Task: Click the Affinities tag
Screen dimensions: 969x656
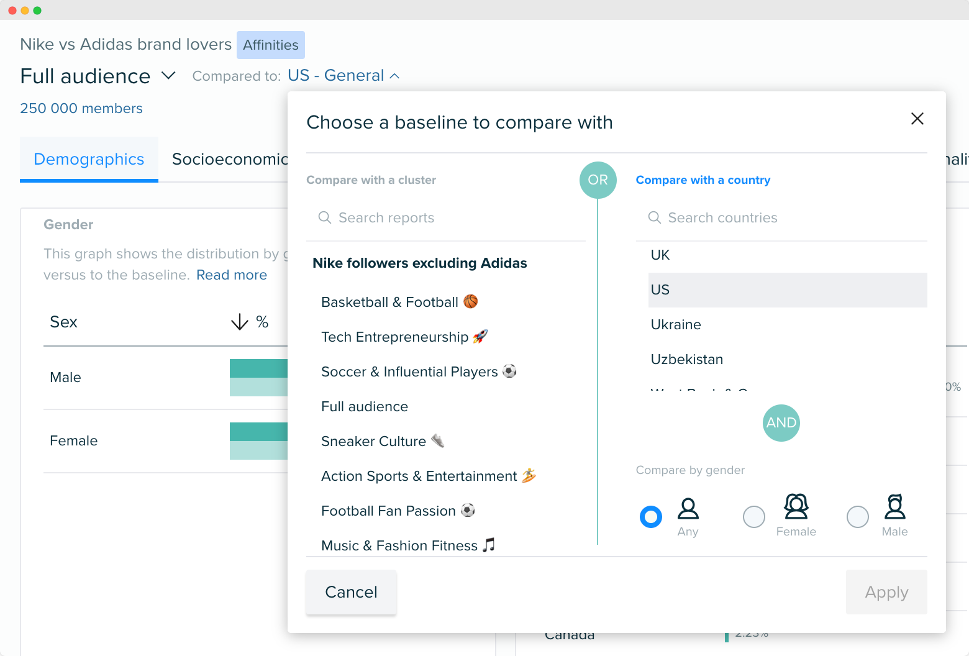Action: point(271,45)
